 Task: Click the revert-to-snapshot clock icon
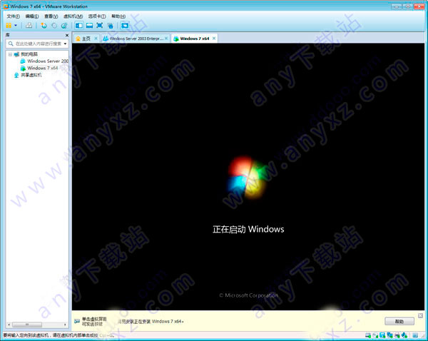click(54, 26)
